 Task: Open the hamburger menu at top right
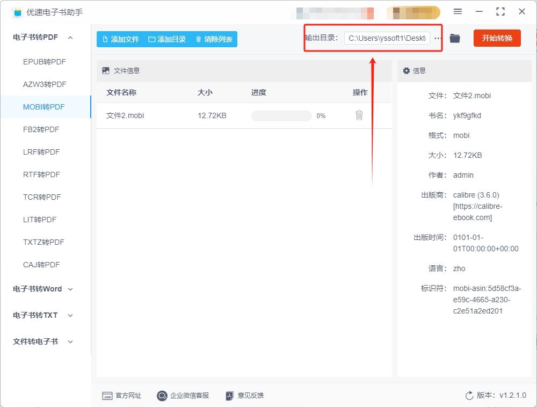[458, 12]
